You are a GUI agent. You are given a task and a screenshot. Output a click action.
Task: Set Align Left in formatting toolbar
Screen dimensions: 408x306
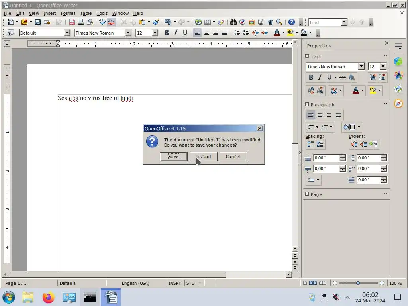point(197,33)
